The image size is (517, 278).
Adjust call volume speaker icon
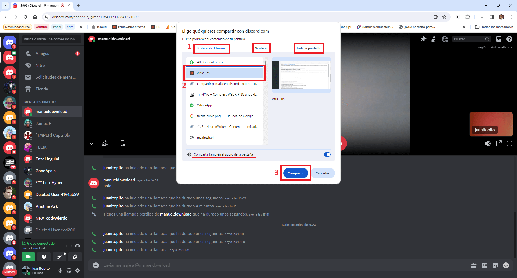[x=488, y=143]
